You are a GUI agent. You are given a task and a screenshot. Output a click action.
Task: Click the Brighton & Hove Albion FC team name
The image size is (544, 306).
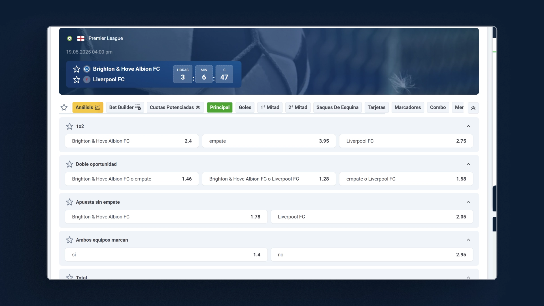[126, 69]
